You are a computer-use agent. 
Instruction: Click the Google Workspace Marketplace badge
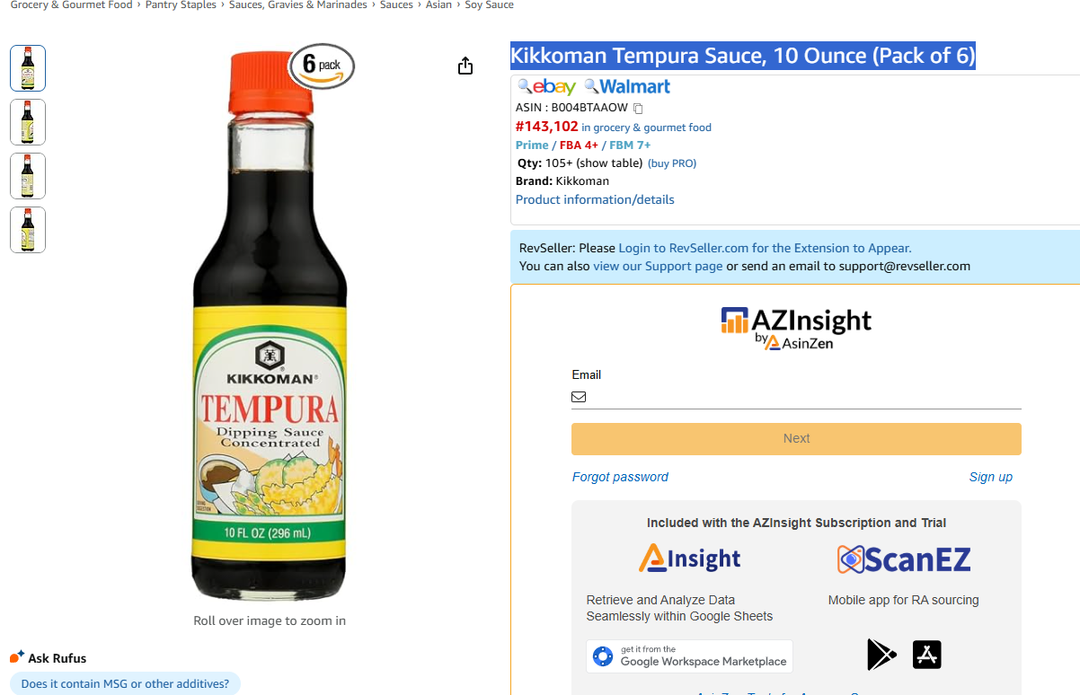click(x=689, y=656)
